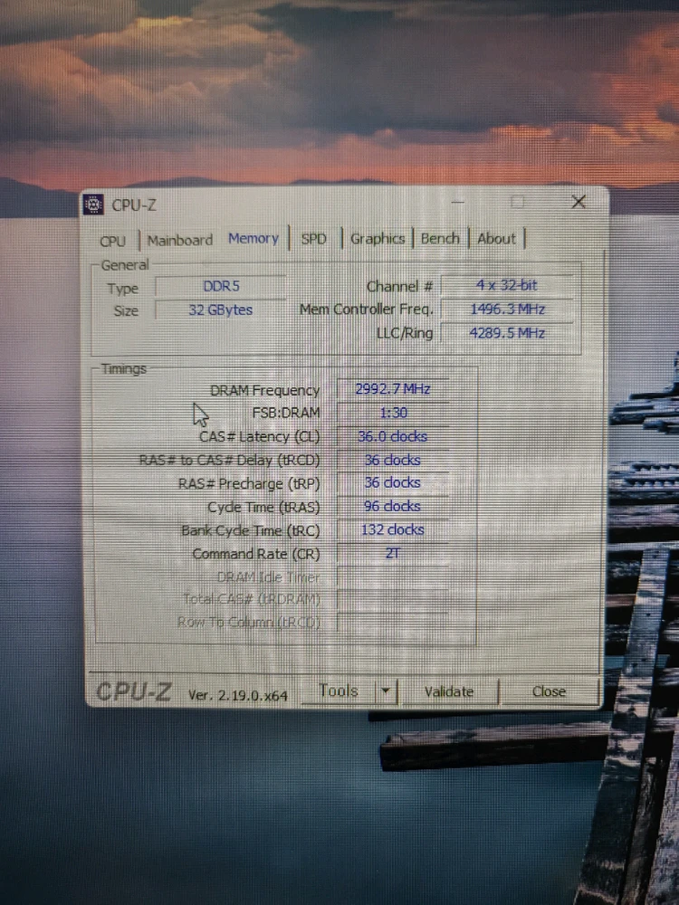This screenshot has width=679, height=905.
Task: Click the CAS# Latency (CL) label
Action: tap(259, 437)
